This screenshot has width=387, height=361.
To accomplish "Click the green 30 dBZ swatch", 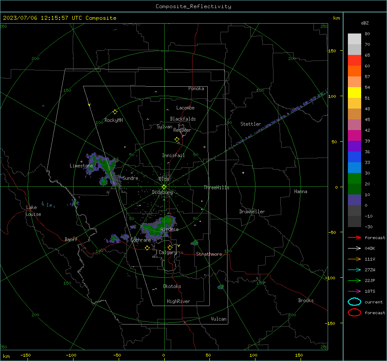I will pos(354,179).
